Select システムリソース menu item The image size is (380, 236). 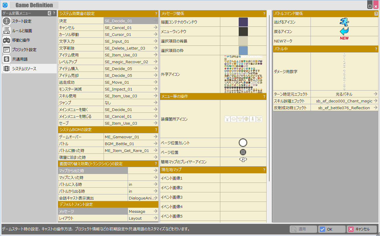(24, 69)
